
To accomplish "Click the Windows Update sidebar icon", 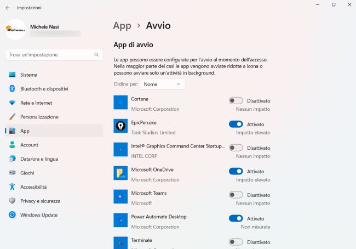I will coord(12,215).
